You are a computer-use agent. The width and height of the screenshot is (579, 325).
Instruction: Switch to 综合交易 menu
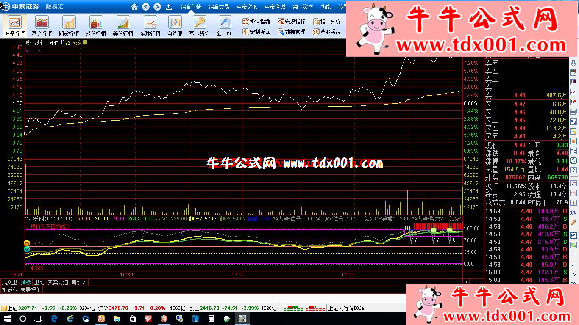tap(219, 7)
